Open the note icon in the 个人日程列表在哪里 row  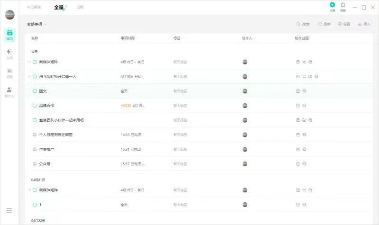(298, 135)
